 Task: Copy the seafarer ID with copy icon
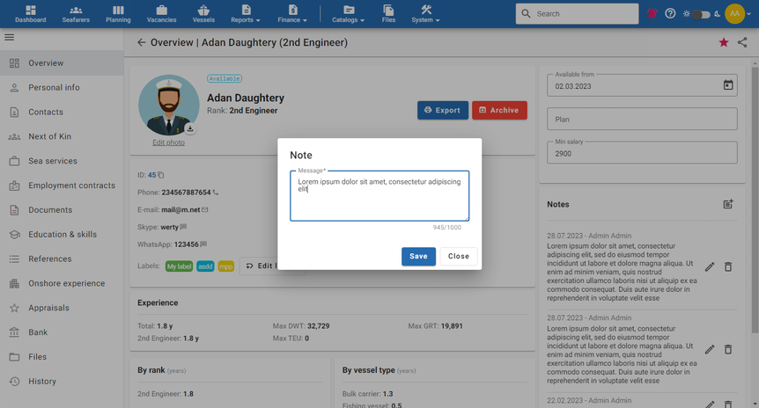click(x=161, y=175)
